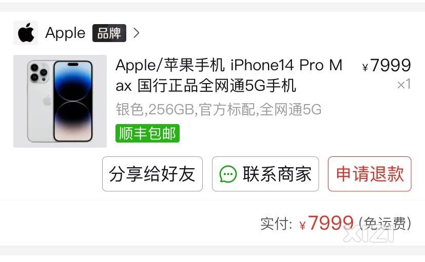Click the 分享给好友 share button
The width and height of the screenshot is (425, 262).
[152, 174]
